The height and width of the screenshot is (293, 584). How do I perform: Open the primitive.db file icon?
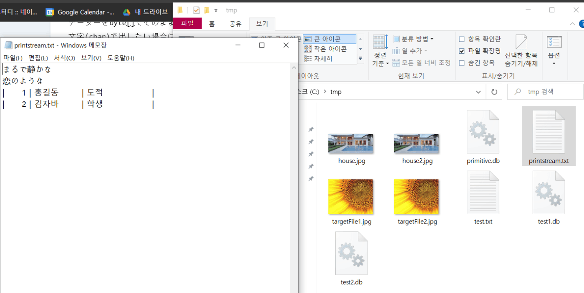[483, 132]
